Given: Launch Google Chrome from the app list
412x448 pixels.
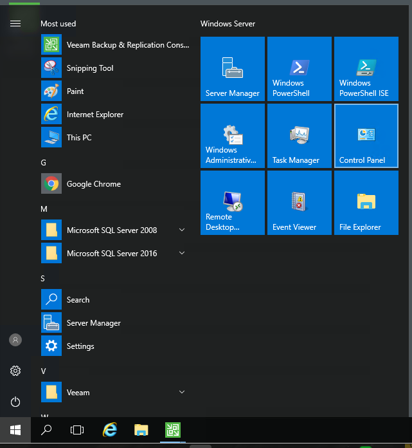Looking at the screenshot, I should 115,183.
